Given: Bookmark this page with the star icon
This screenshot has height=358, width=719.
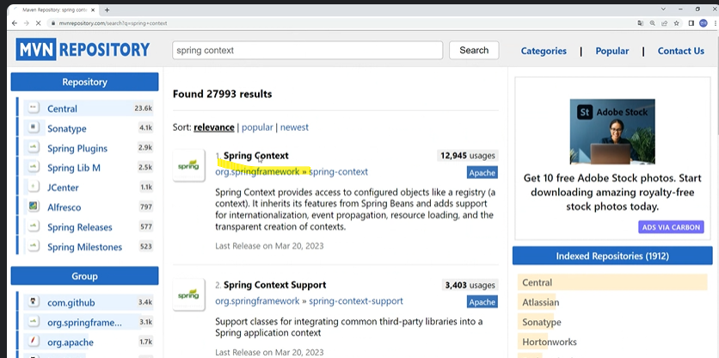Looking at the screenshot, I should (676, 23).
